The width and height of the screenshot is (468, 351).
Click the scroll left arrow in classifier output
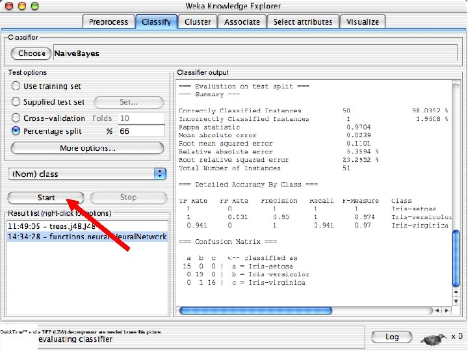point(437,311)
